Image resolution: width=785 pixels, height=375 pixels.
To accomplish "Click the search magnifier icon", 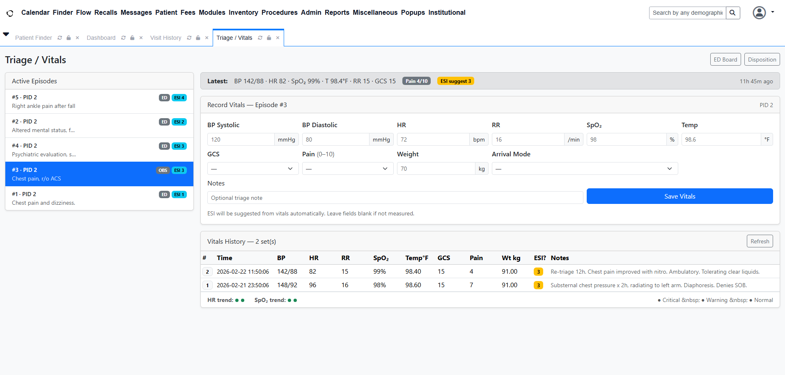I will pos(732,13).
